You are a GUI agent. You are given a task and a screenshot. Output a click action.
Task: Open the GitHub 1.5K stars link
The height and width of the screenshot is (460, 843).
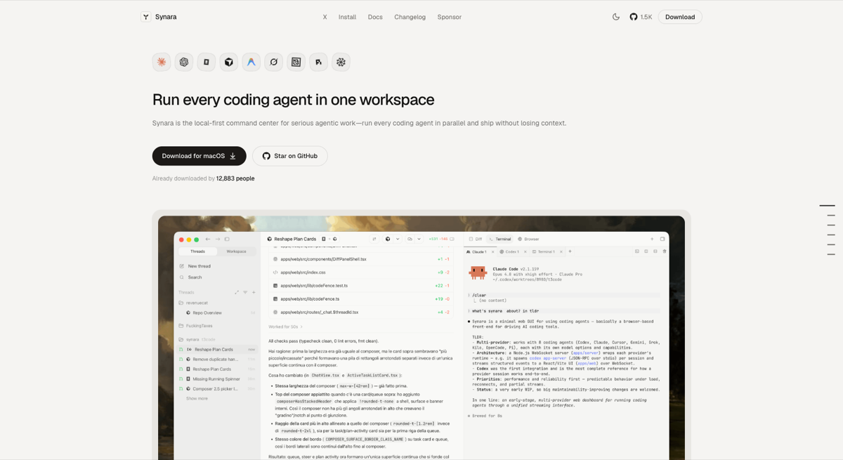[x=641, y=17]
